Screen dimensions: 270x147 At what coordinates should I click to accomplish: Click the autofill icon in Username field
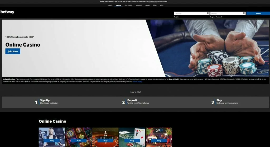208,13
